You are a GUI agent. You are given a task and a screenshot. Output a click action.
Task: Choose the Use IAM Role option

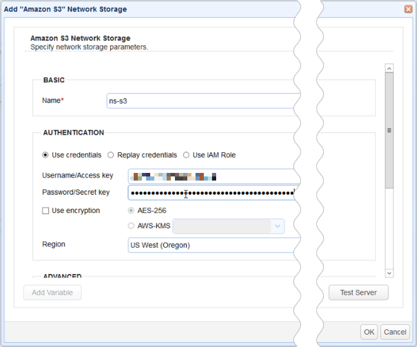(186, 155)
